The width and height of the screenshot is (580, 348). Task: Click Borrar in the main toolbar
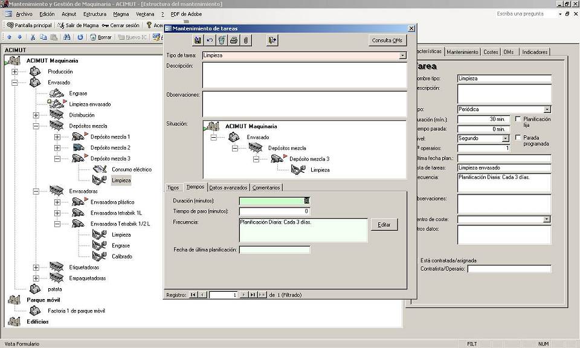(101, 37)
